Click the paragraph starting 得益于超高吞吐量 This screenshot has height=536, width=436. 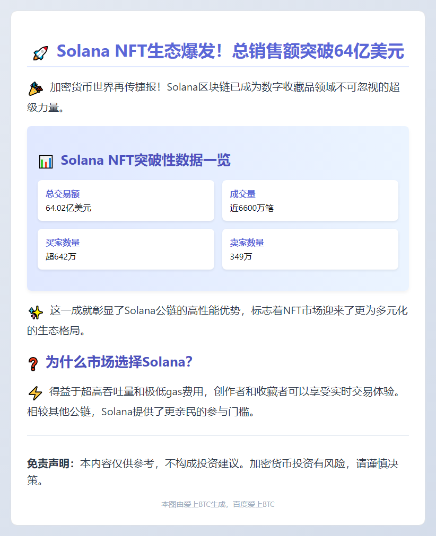[217, 401]
